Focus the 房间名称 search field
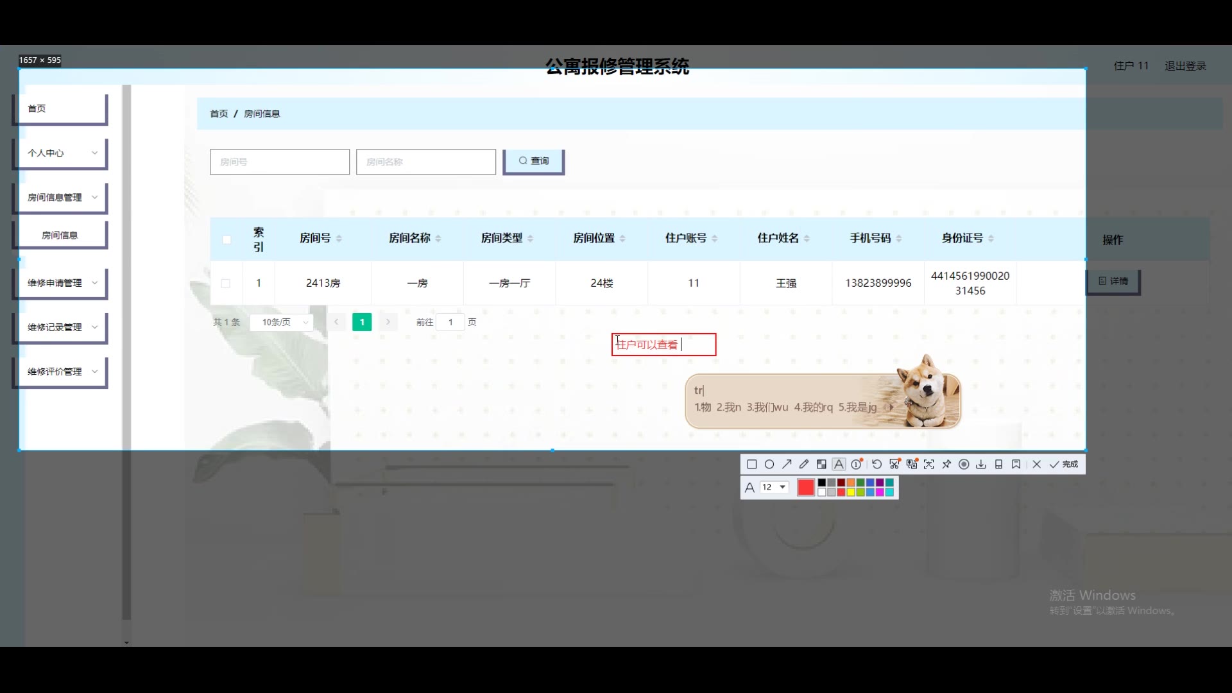Viewport: 1232px width, 693px height. [426, 162]
